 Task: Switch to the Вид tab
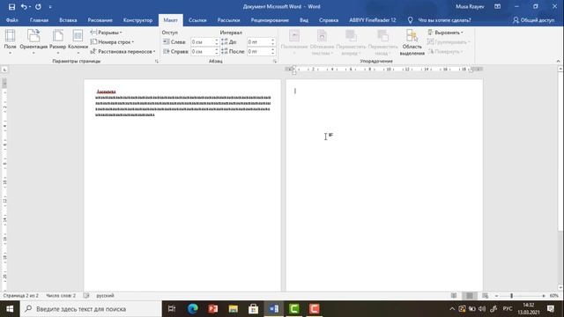304,20
